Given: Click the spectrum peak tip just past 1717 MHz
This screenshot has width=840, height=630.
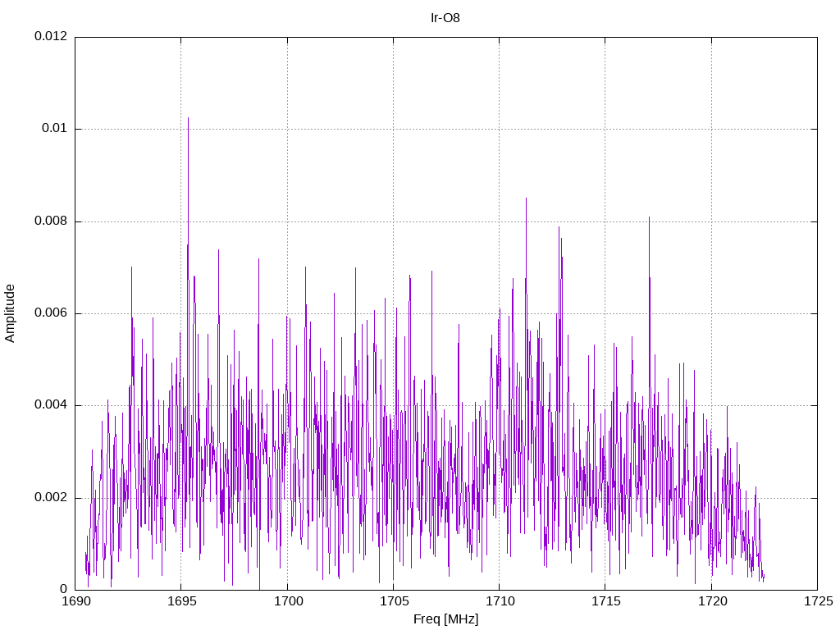Looking at the screenshot, I should click(650, 217).
